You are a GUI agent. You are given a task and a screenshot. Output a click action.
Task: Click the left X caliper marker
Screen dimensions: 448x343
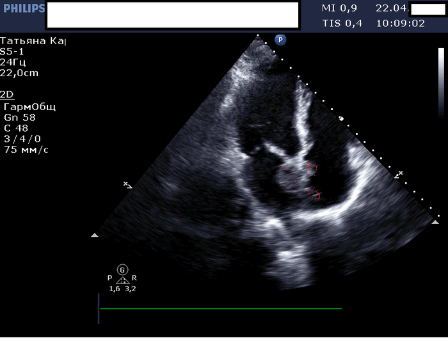coord(127,185)
